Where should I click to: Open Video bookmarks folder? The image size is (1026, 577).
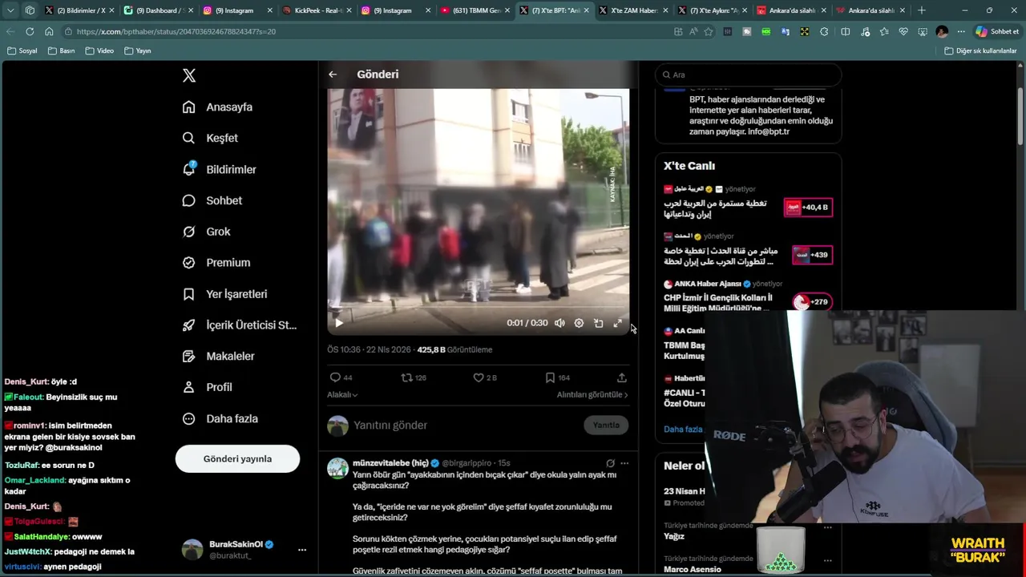[99, 50]
